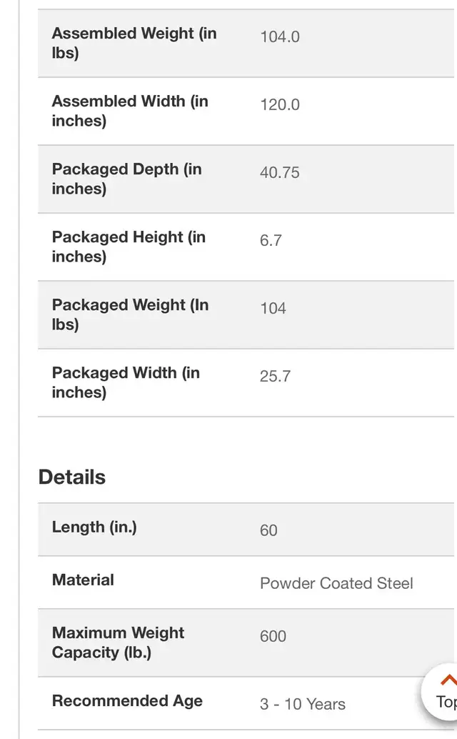The width and height of the screenshot is (457, 739).
Task: Select the Length (in.) label
Action: point(94,527)
